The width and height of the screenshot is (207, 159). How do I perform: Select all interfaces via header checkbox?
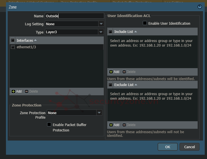[12, 40]
